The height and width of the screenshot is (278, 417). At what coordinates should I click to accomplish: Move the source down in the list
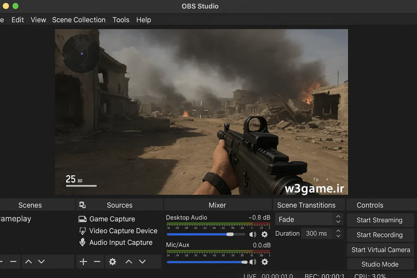(142, 262)
